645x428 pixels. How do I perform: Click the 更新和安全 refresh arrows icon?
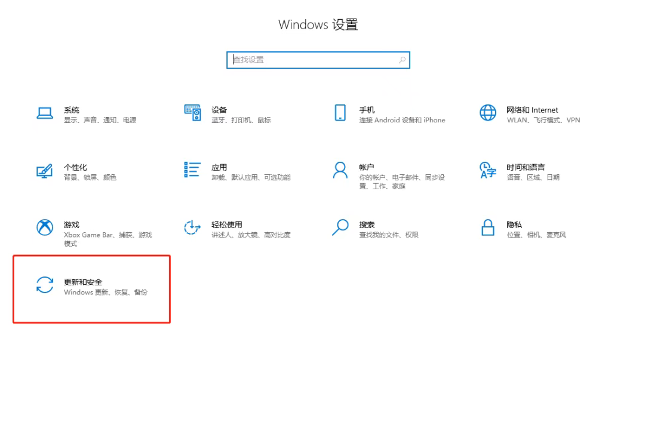(44, 285)
